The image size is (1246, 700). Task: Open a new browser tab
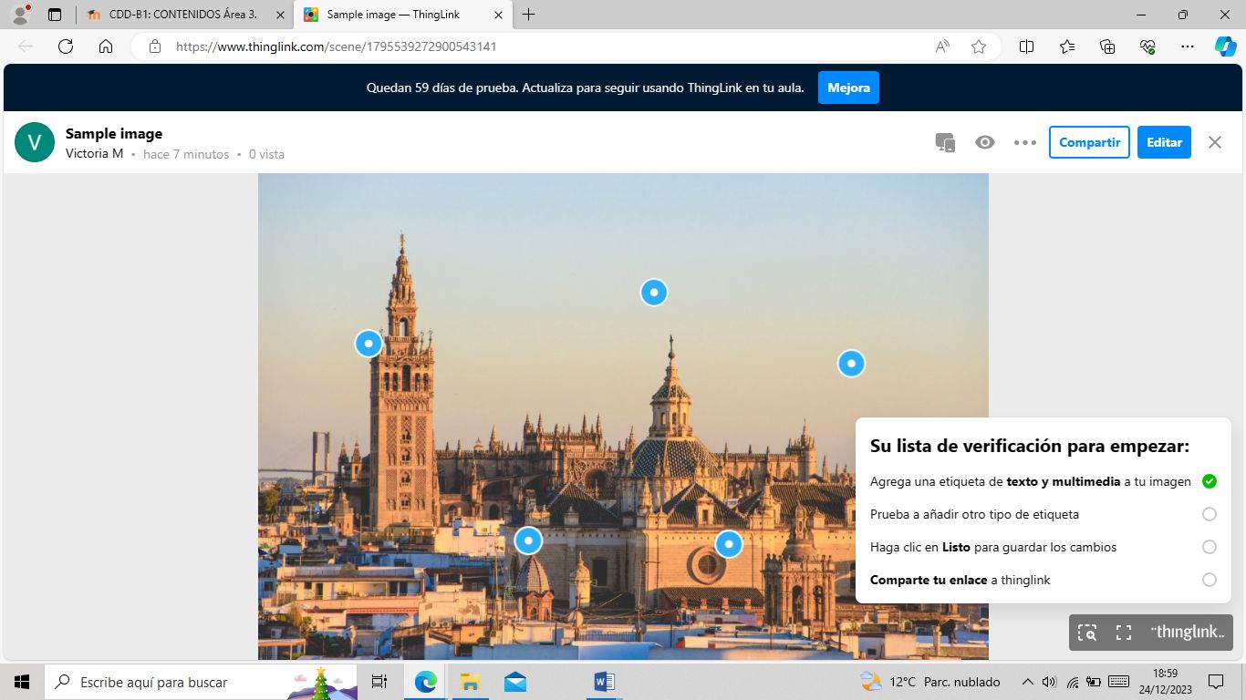click(x=529, y=15)
